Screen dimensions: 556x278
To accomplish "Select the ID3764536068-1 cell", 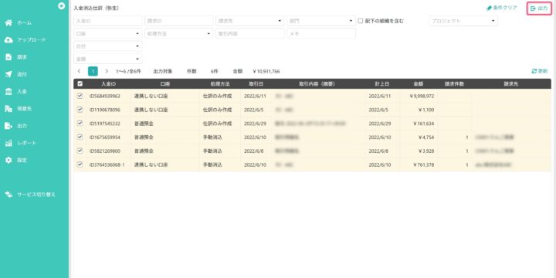I will click(x=107, y=165).
